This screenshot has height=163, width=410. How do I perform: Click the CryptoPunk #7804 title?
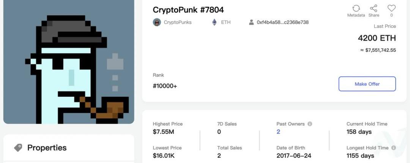point(188,10)
